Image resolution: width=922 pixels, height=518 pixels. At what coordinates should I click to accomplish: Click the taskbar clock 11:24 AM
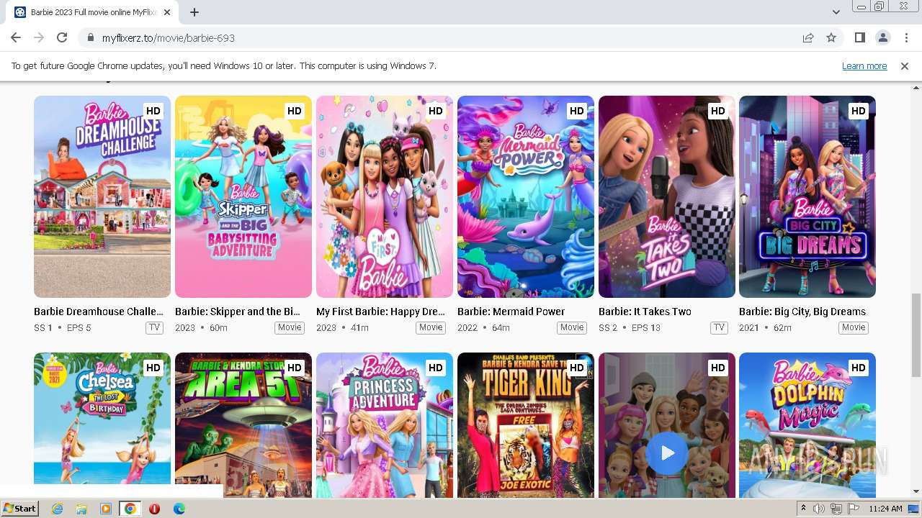885,509
